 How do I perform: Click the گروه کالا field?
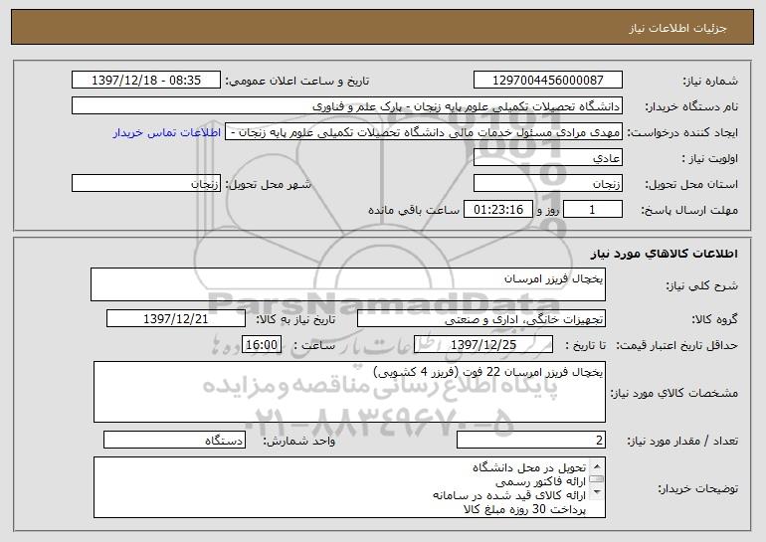tap(481, 319)
